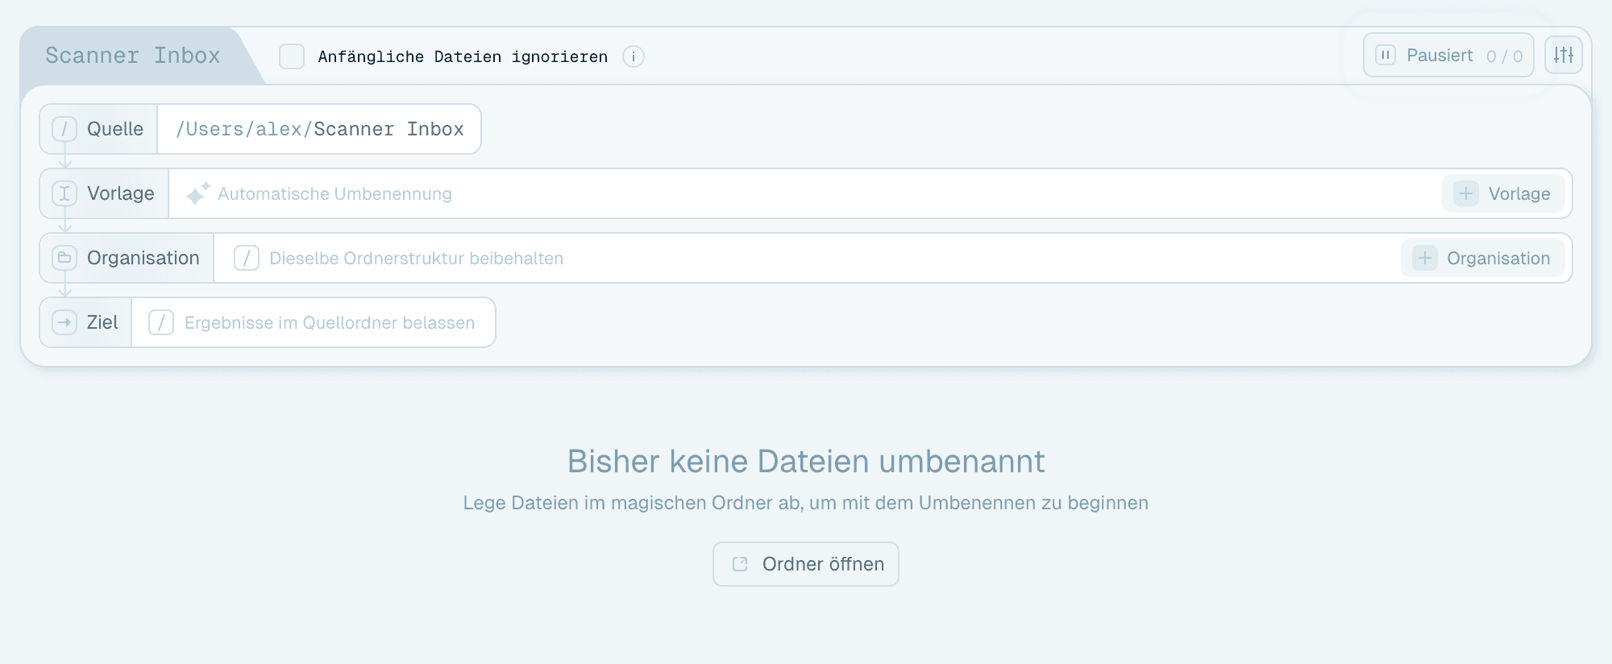Click the slash icon before Ergebnisse im Quellordner
This screenshot has width=1612, height=664.
click(161, 322)
